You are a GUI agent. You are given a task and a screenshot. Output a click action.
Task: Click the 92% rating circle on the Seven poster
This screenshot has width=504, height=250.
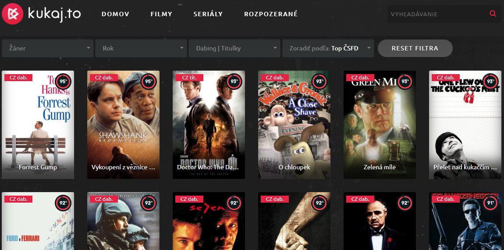[x=234, y=203]
